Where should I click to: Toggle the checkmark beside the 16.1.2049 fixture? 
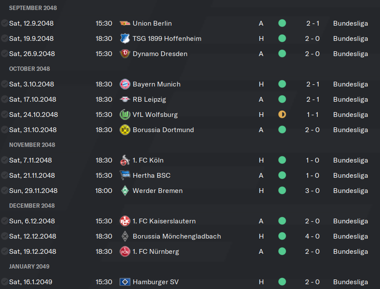tap(4, 282)
